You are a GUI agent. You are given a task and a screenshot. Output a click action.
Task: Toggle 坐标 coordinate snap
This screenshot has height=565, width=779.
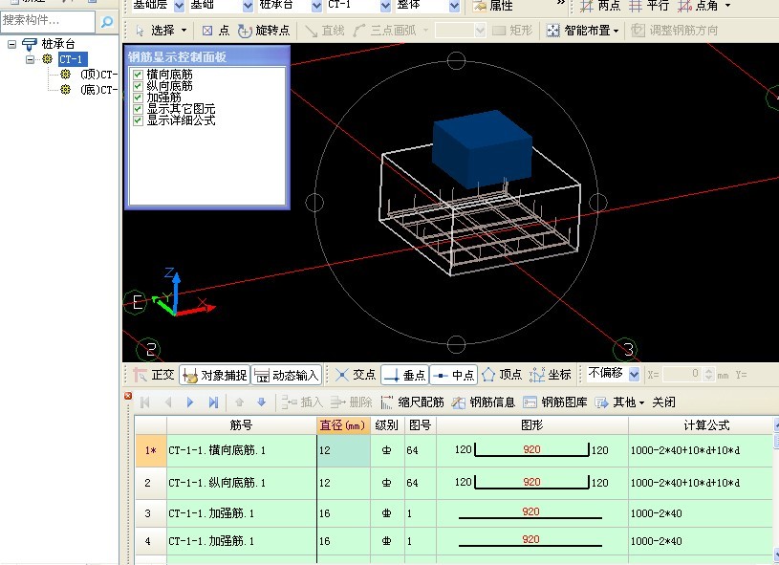click(551, 375)
